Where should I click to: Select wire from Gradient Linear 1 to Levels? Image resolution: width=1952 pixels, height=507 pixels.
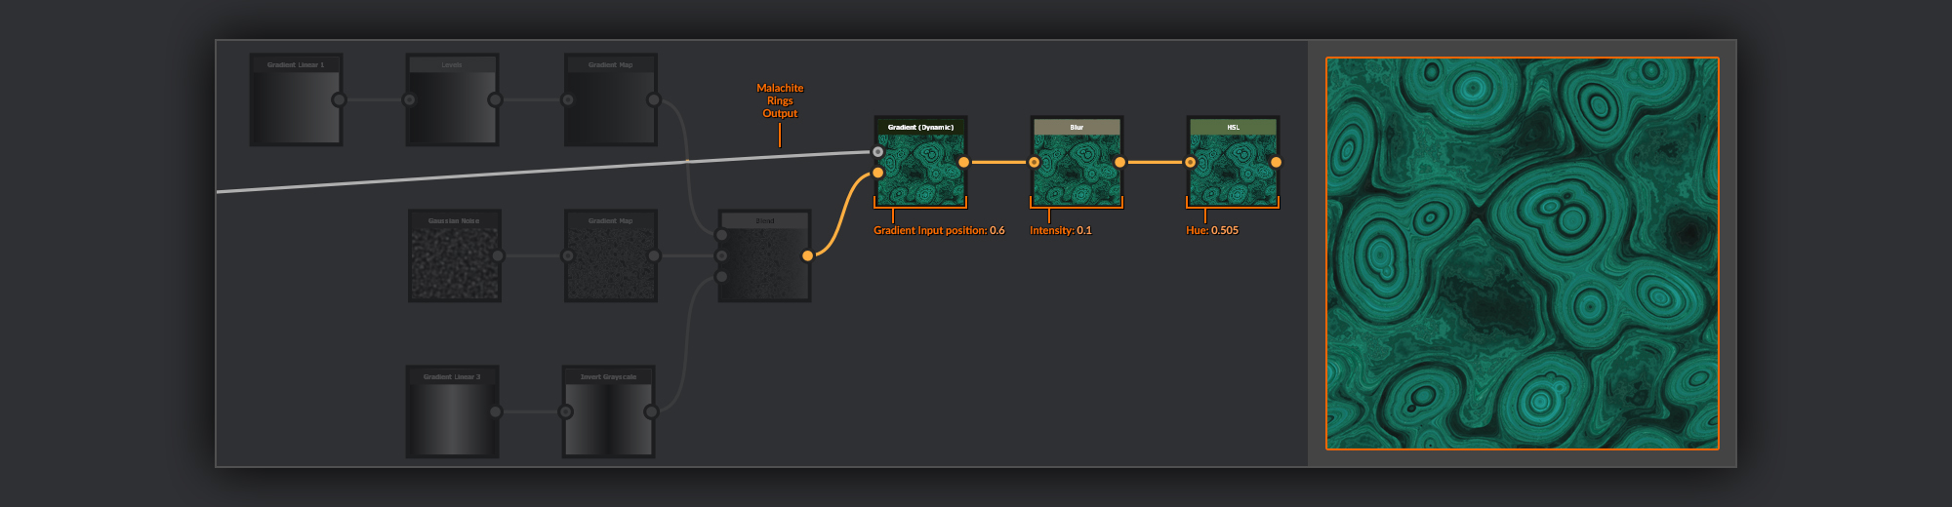(x=374, y=99)
